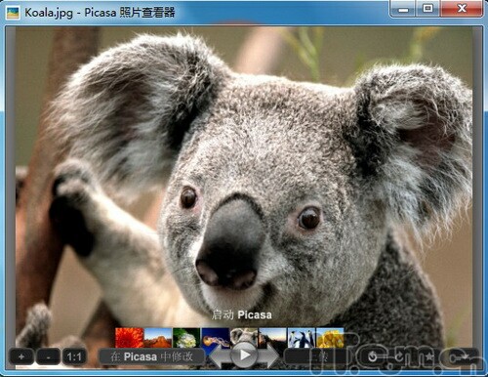Select the penguins thumbnail

coord(302,338)
